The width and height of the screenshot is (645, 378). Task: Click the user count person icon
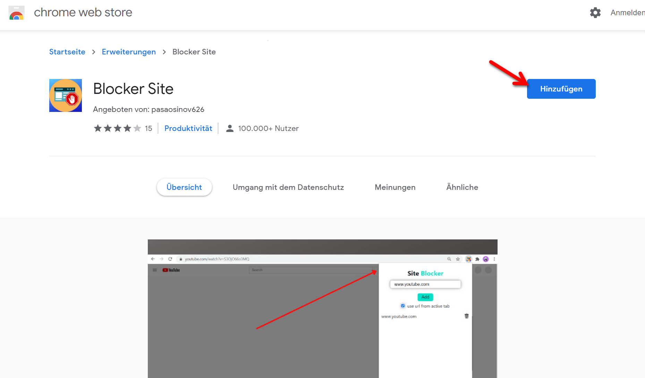230,129
